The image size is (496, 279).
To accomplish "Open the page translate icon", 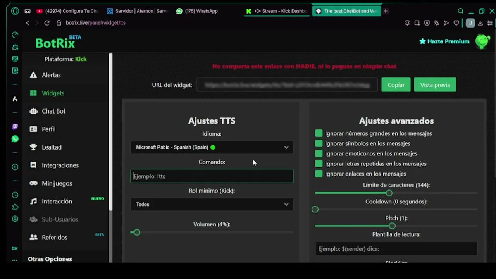I will (436, 23).
